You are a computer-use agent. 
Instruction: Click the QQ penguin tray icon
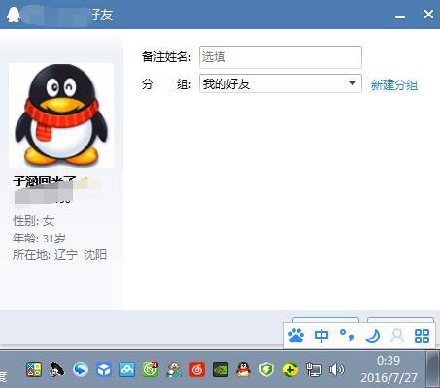(243, 370)
